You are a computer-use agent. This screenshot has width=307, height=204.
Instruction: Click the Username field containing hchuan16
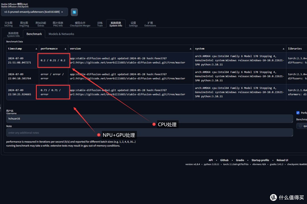click(x=150, y=119)
